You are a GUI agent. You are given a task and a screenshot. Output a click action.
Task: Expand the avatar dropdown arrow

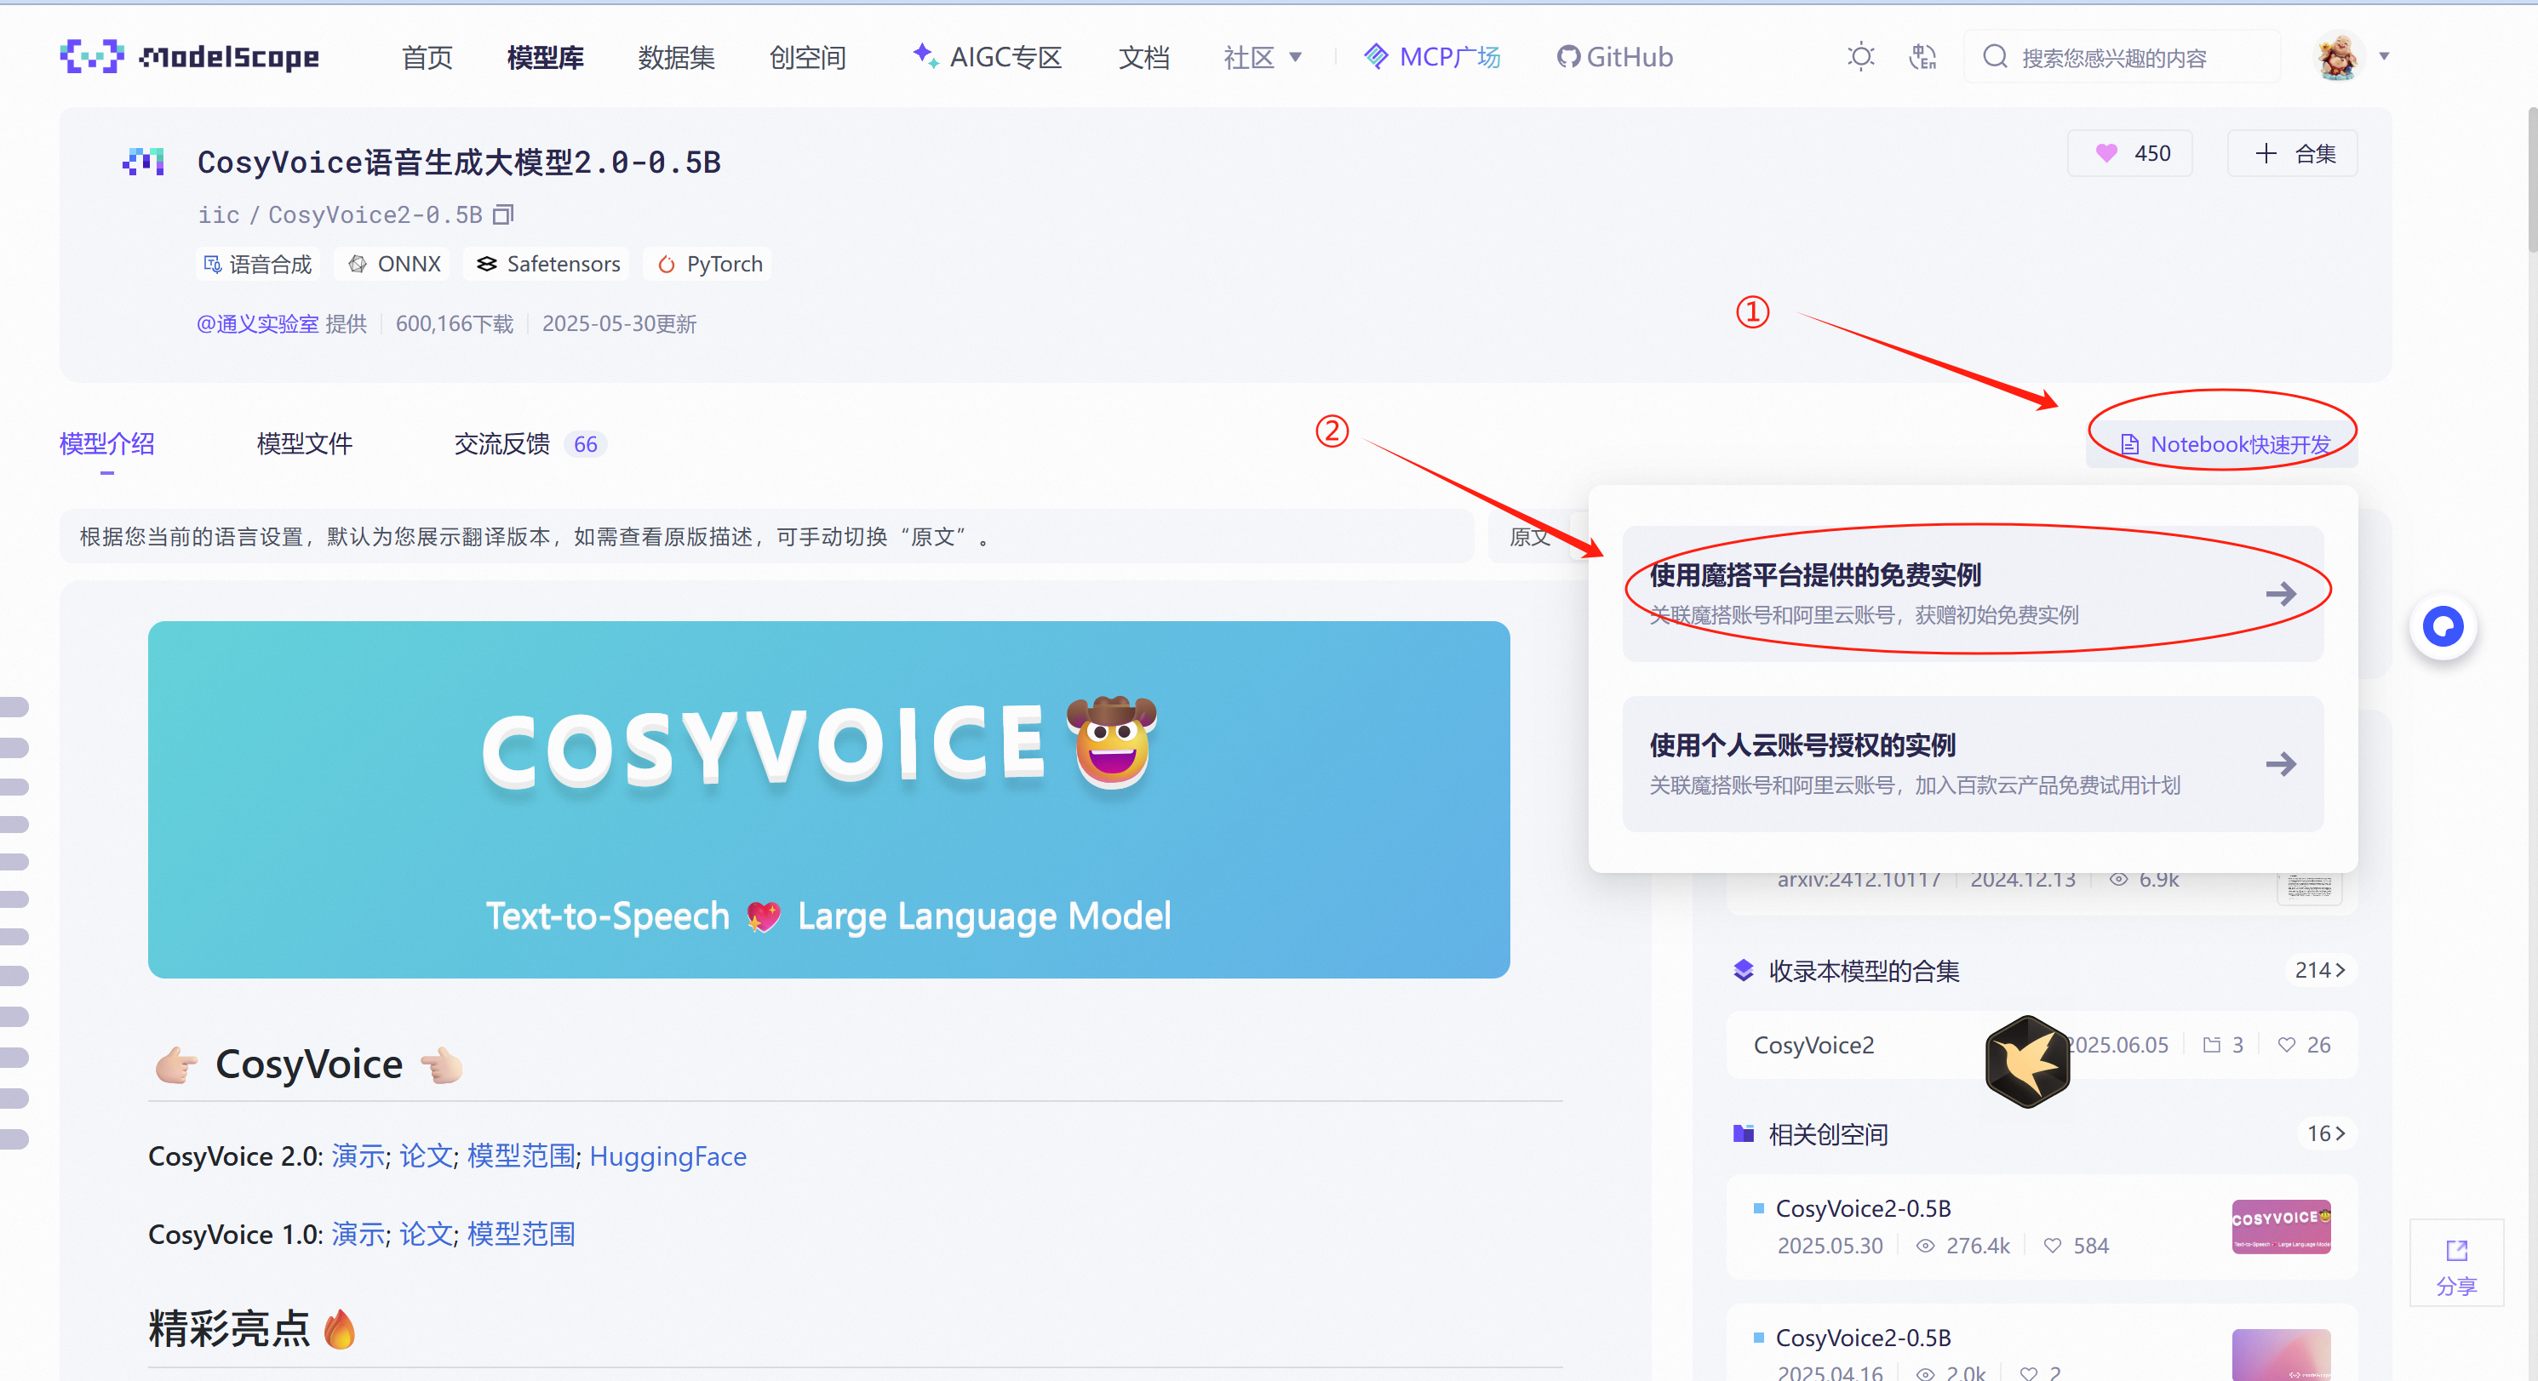(x=2384, y=56)
